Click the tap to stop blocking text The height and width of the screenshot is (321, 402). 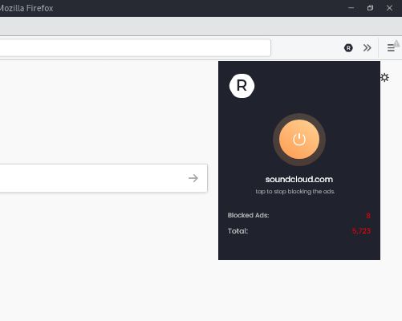(295, 192)
